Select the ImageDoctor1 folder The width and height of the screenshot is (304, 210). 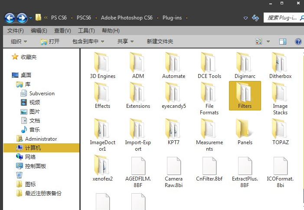tap(102, 135)
